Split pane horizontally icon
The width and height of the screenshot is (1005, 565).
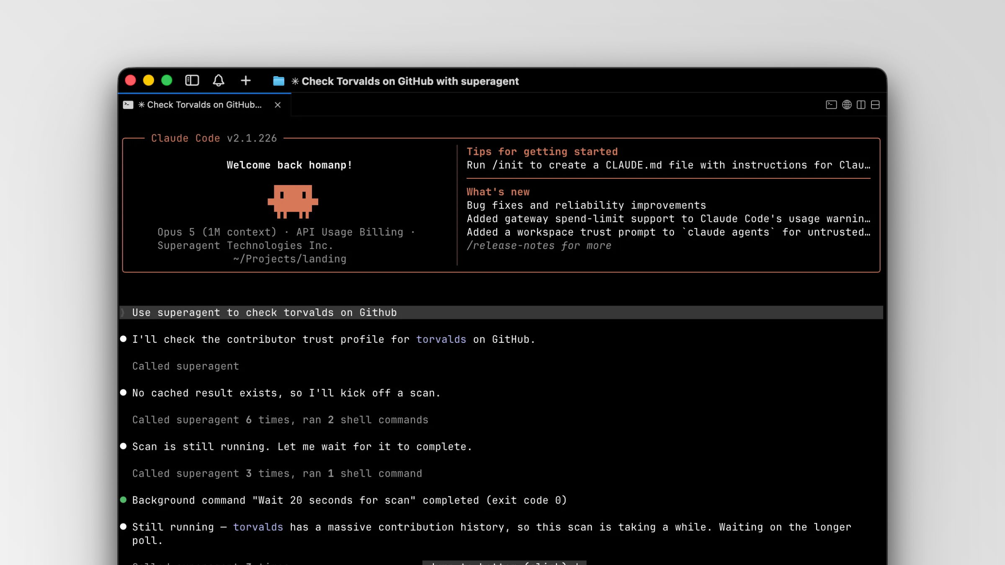point(875,105)
